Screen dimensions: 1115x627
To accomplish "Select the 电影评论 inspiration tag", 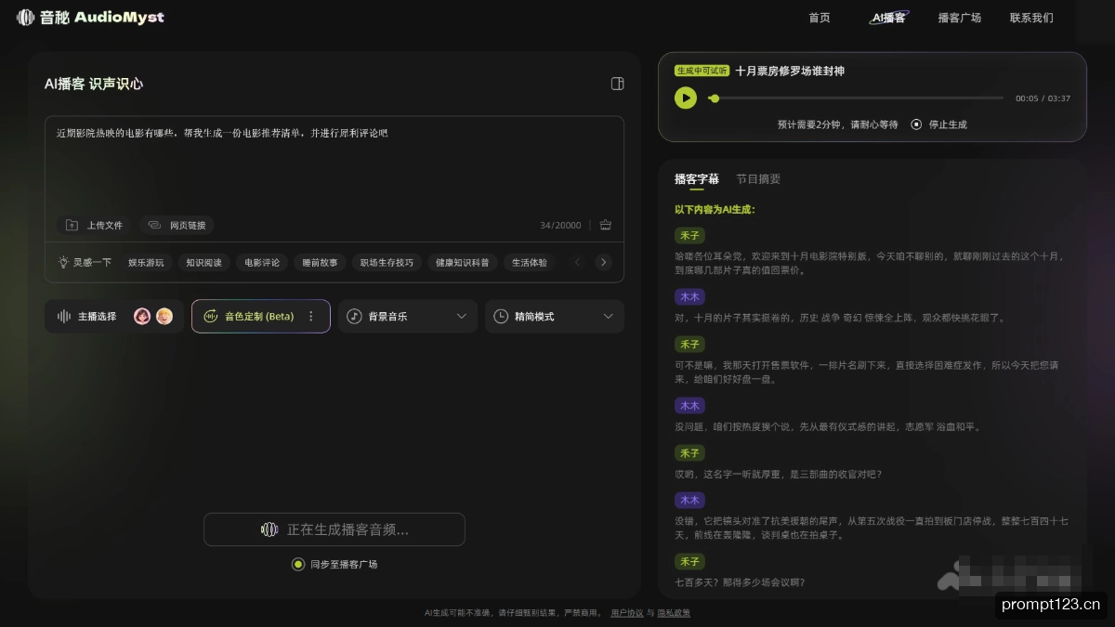I will tap(262, 263).
